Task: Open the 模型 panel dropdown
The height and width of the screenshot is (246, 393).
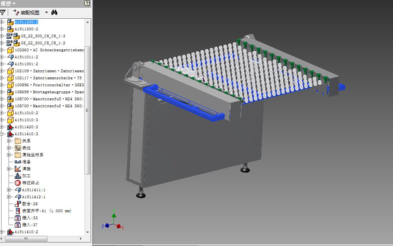Action: pyautogui.click(x=15, y=3)
